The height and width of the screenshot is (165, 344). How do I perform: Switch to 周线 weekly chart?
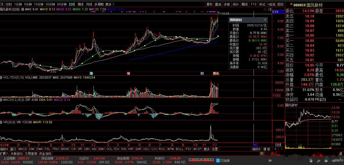coord(80,4)
